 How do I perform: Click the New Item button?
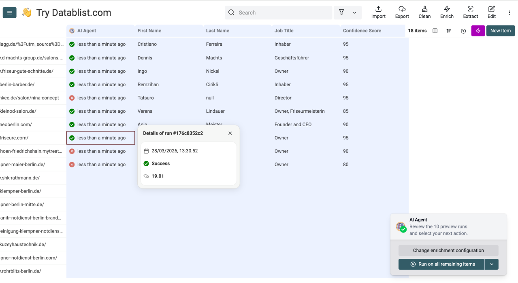(x=500, y=31)
